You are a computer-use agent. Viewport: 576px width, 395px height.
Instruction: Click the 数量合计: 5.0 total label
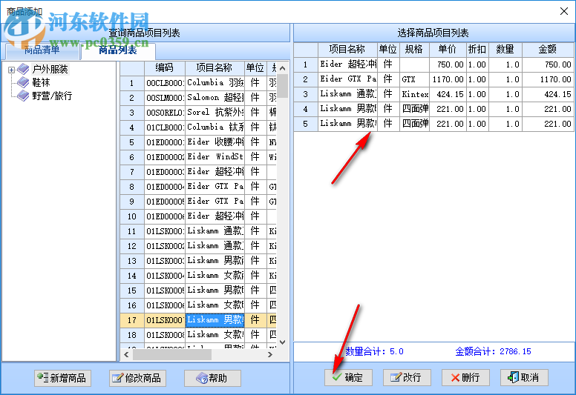374,351
